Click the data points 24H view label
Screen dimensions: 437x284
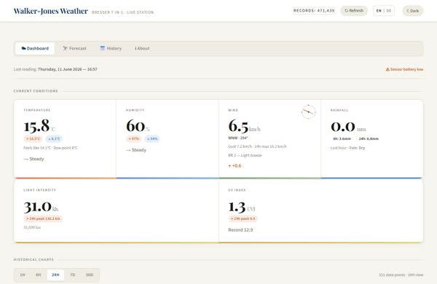click(401, 275)
